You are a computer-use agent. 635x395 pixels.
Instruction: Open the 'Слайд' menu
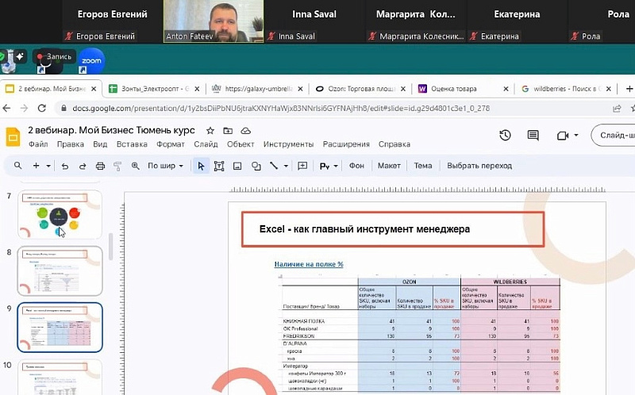(x=206, y=144)
